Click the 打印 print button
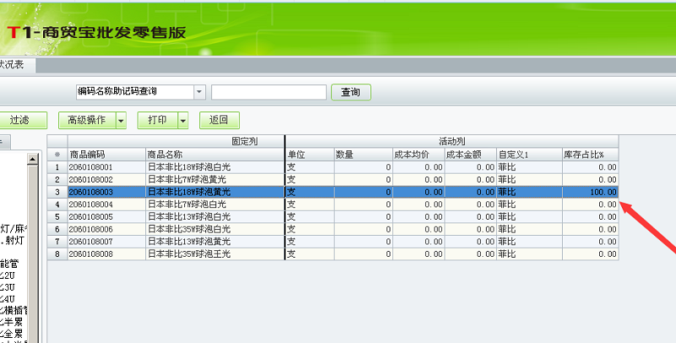The width and height of the screenshot is (676, 343). [x=157, y=120]
